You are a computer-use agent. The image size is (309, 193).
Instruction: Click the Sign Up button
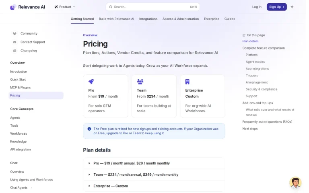277,7
